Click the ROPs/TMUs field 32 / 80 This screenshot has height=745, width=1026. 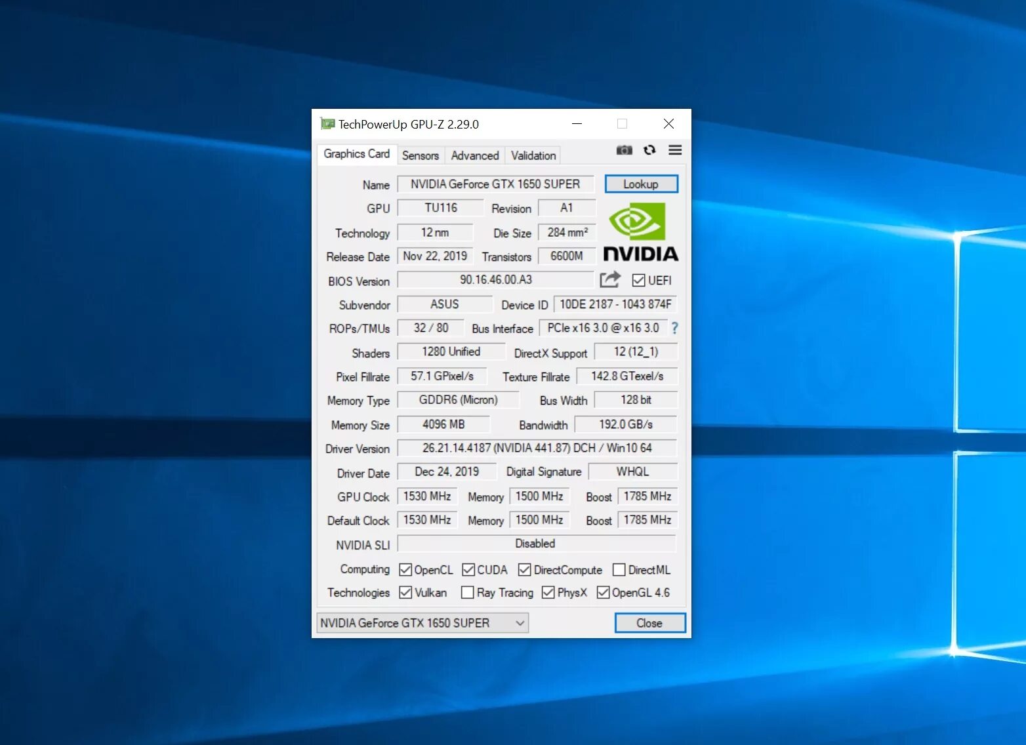tap(431, 328)
